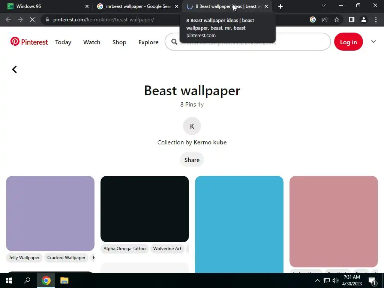Screen dimensions: 384x288
Task: Click the search magnifier icon
Action: pos(174,42)
